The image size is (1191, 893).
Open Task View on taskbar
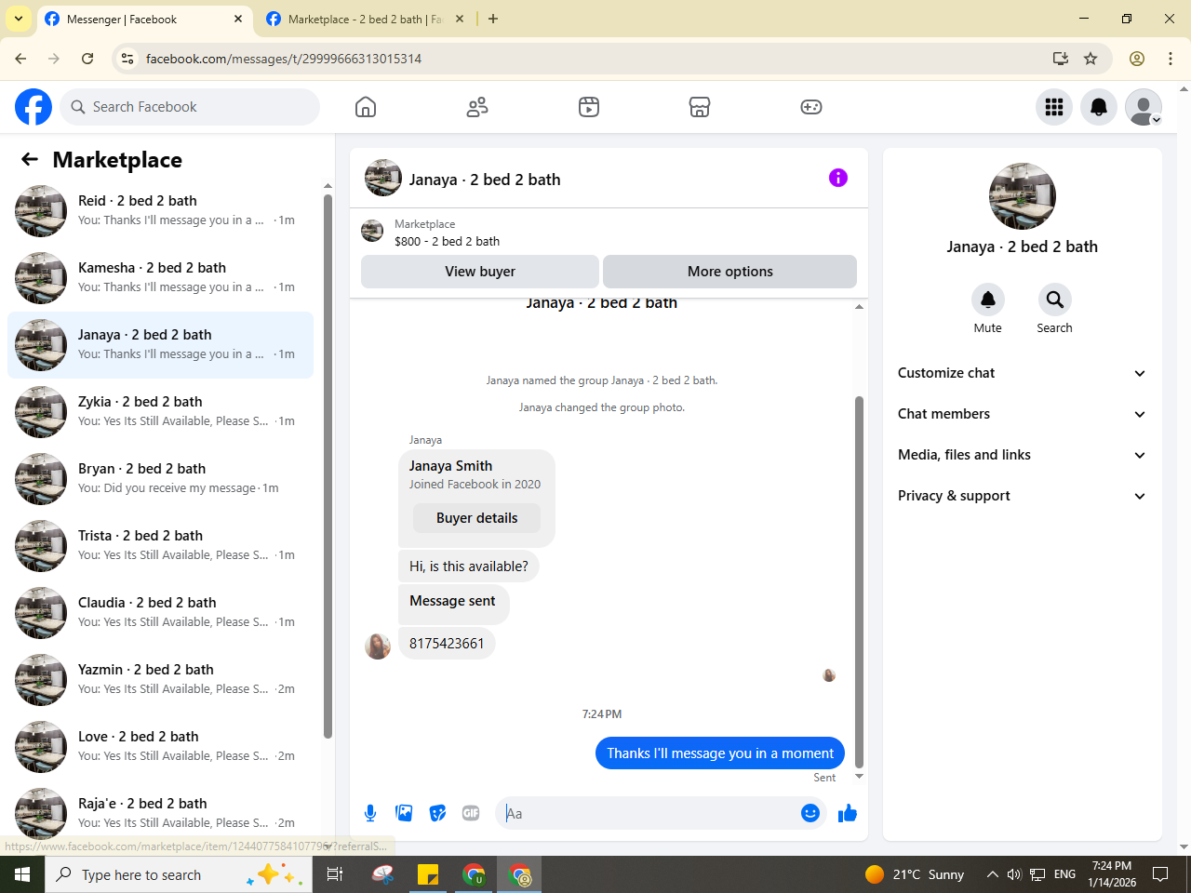tap(335, 874)
